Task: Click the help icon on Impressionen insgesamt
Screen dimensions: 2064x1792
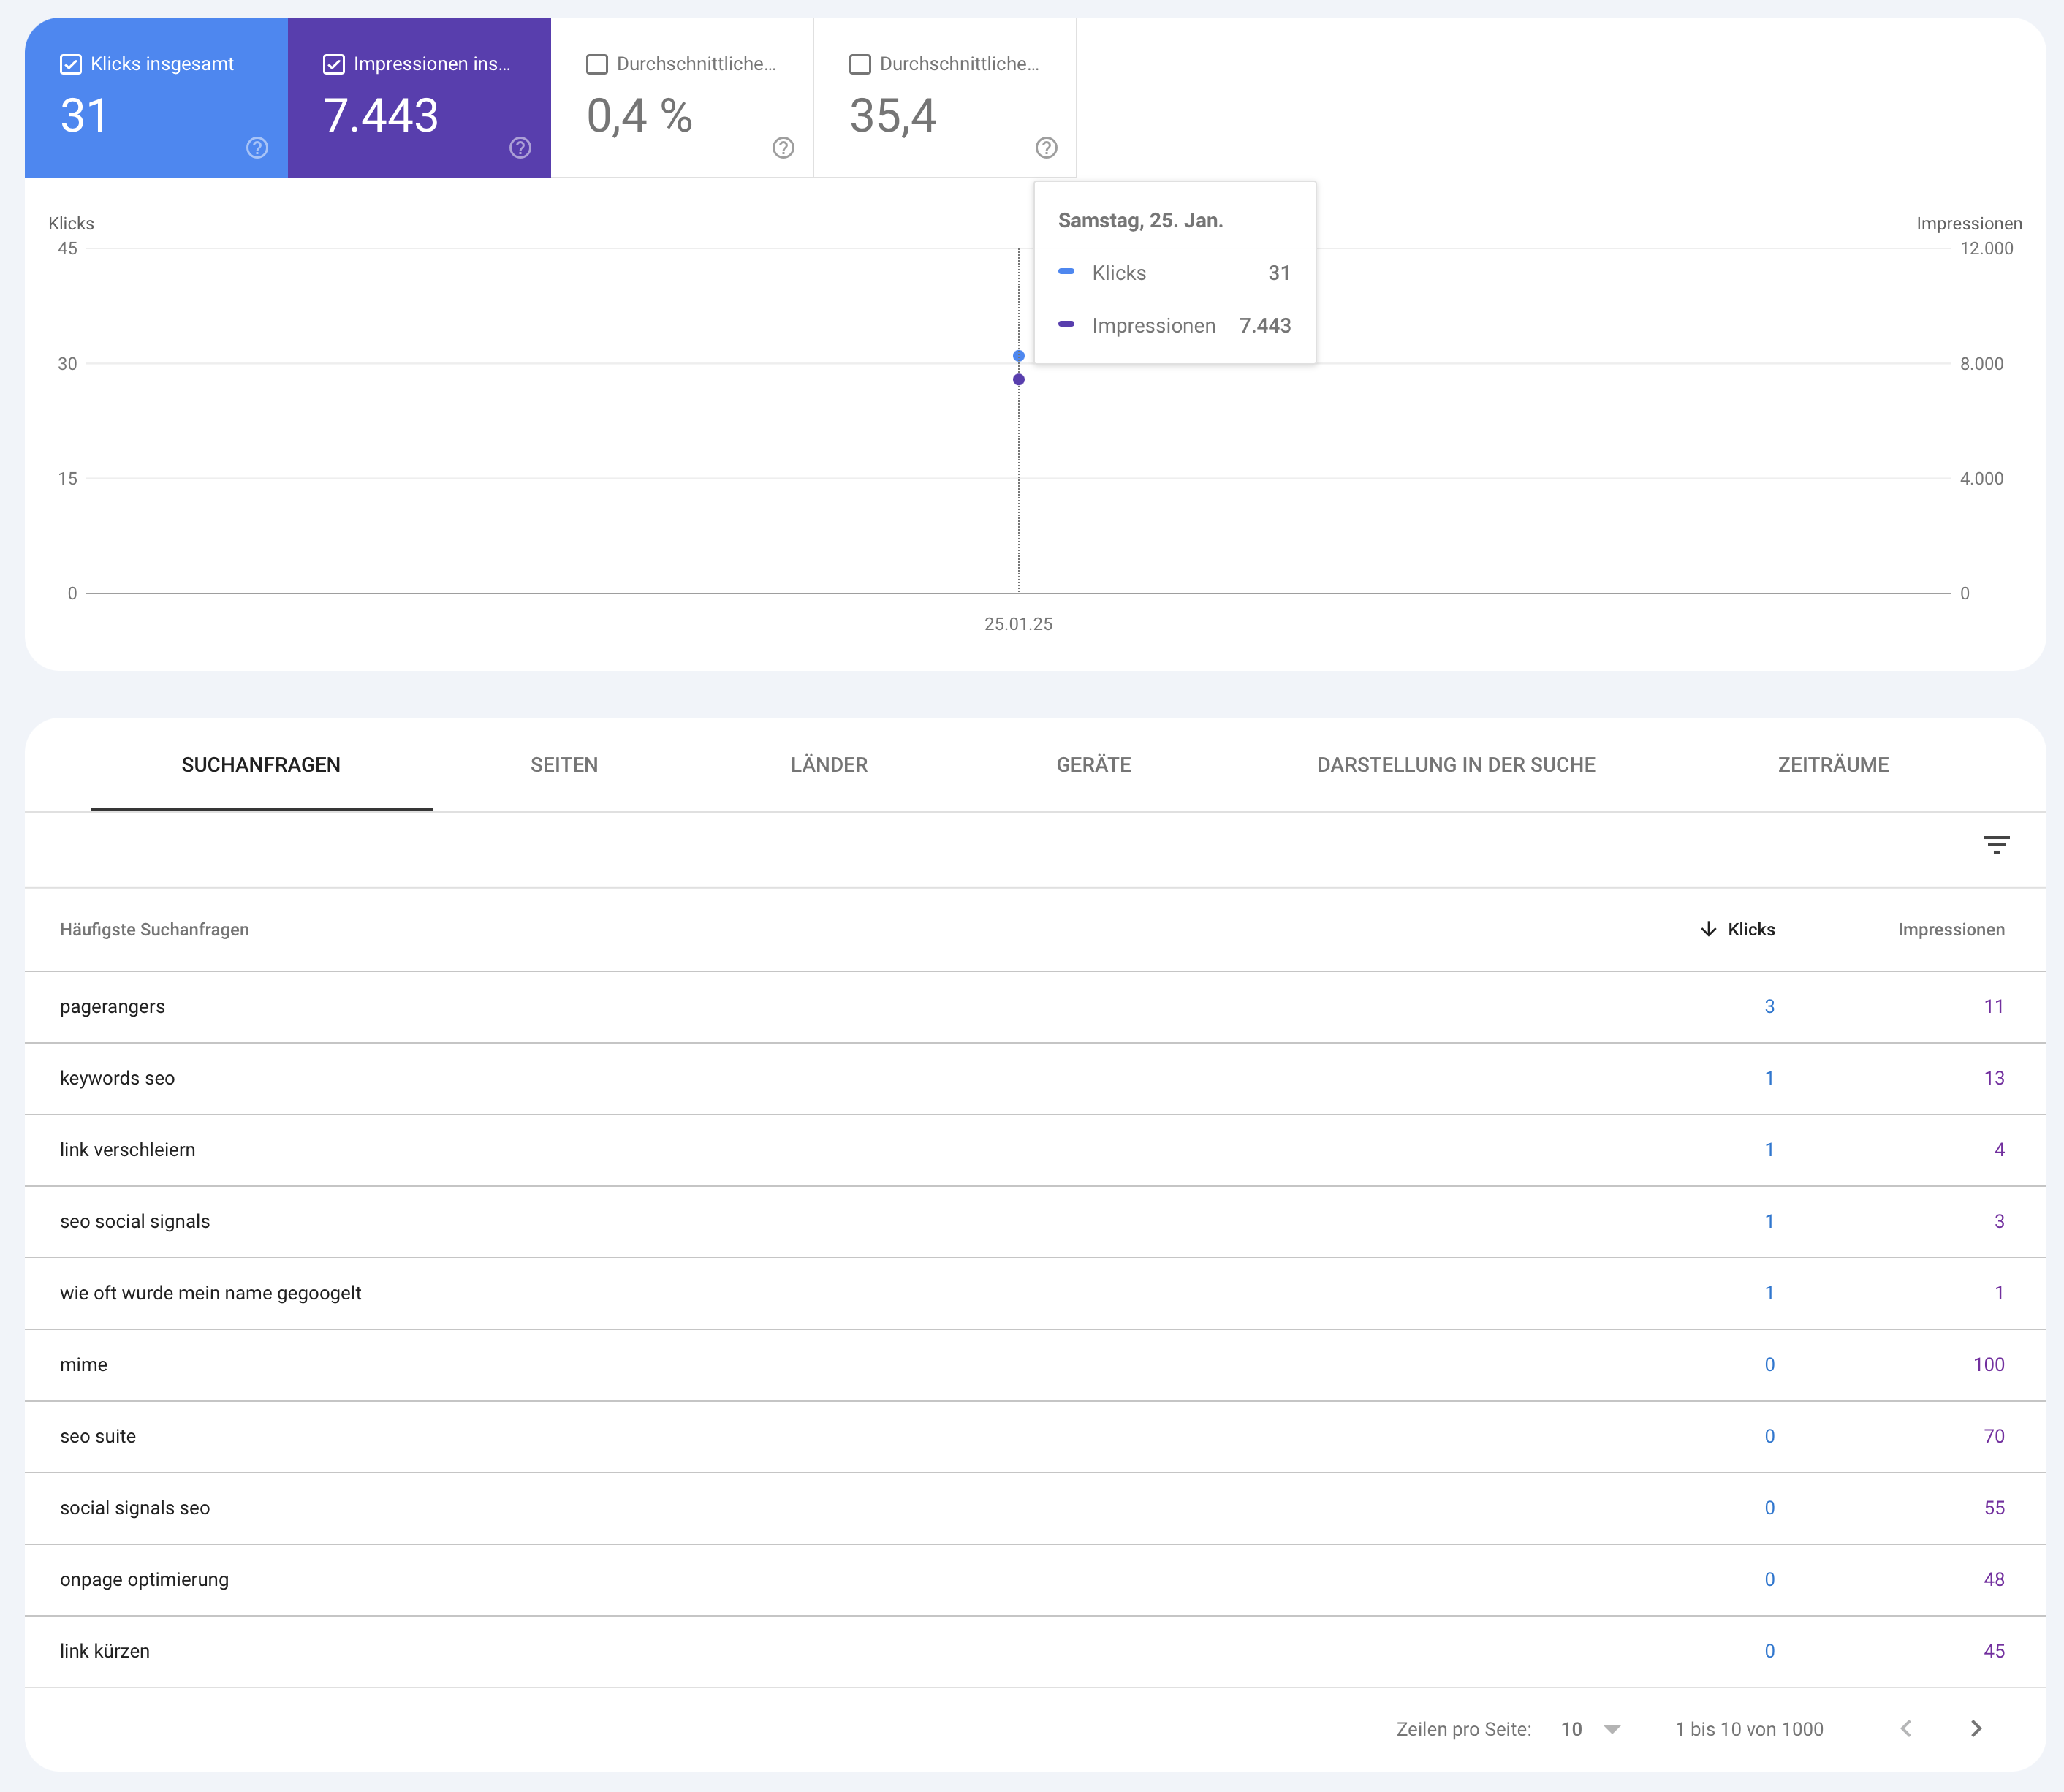Action: click(x=520, y=148)
